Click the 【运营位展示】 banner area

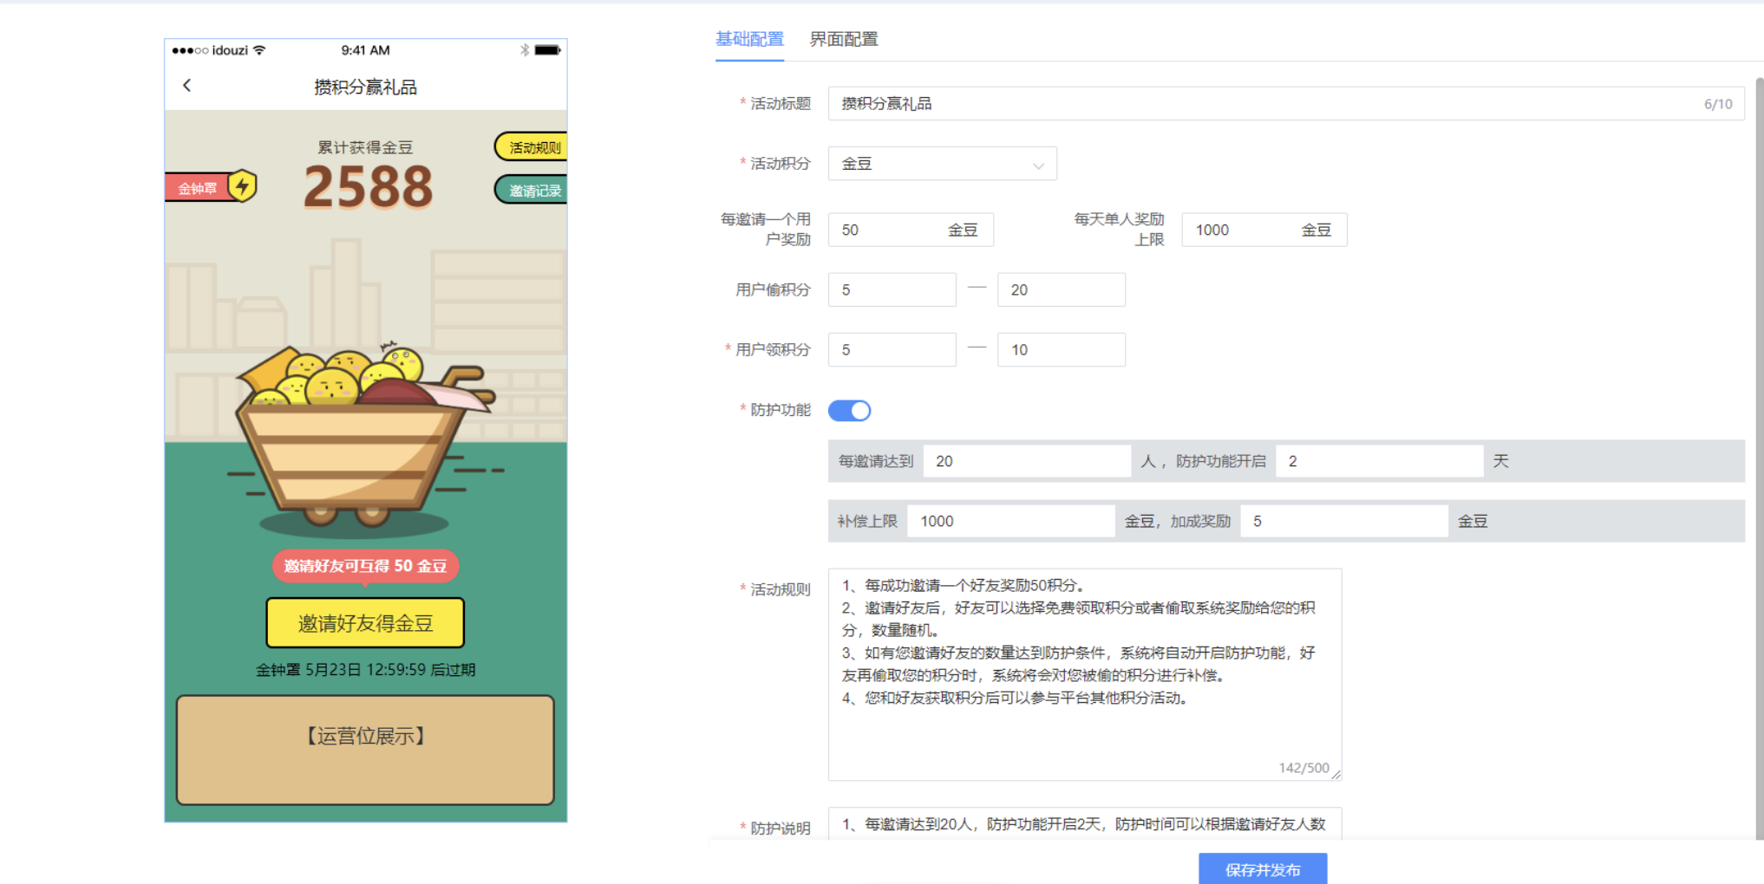pyautogui.click(x=365, y=750)
